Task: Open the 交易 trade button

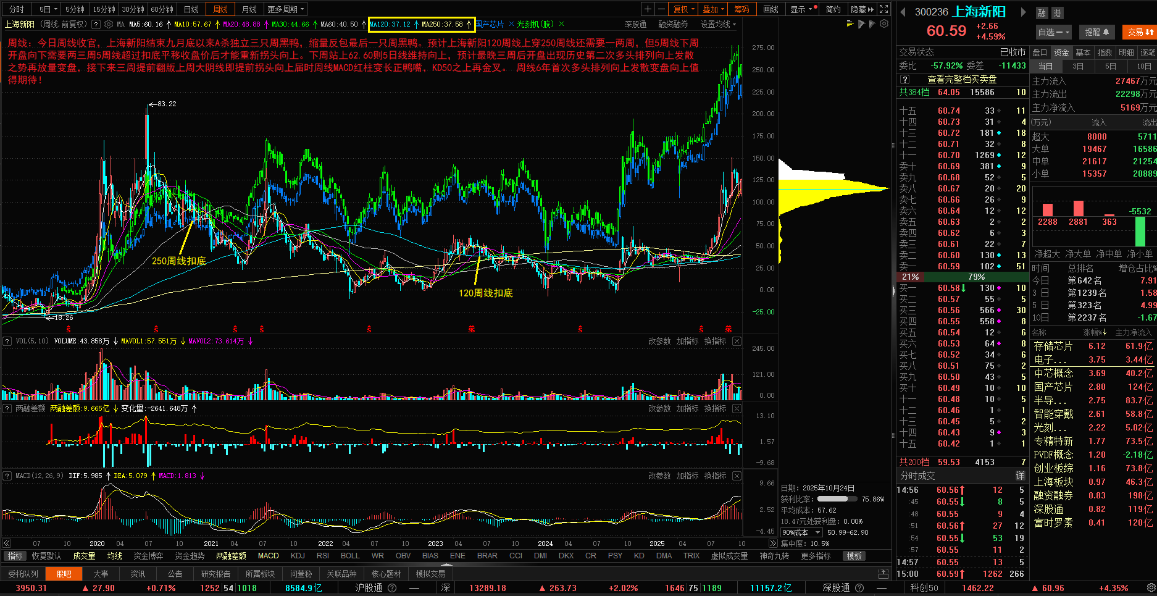Action: point(1141,32)
